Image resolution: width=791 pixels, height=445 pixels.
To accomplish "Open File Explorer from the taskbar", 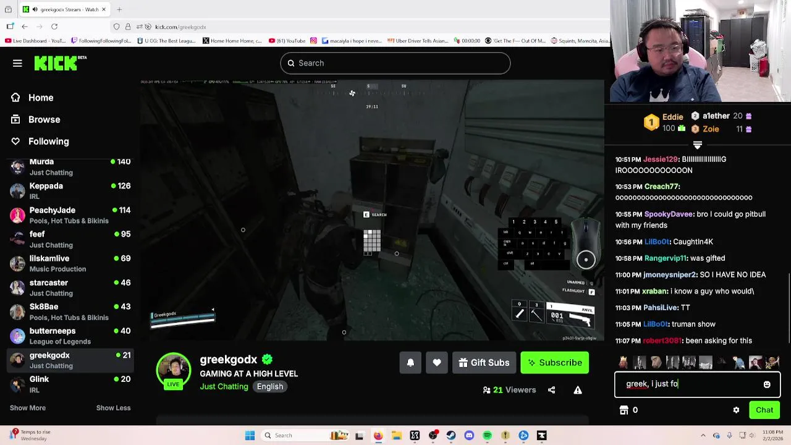I will point(396,436).
